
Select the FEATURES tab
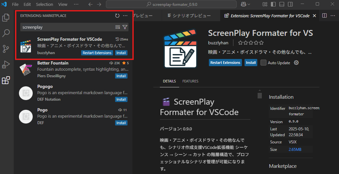point(190,81)
